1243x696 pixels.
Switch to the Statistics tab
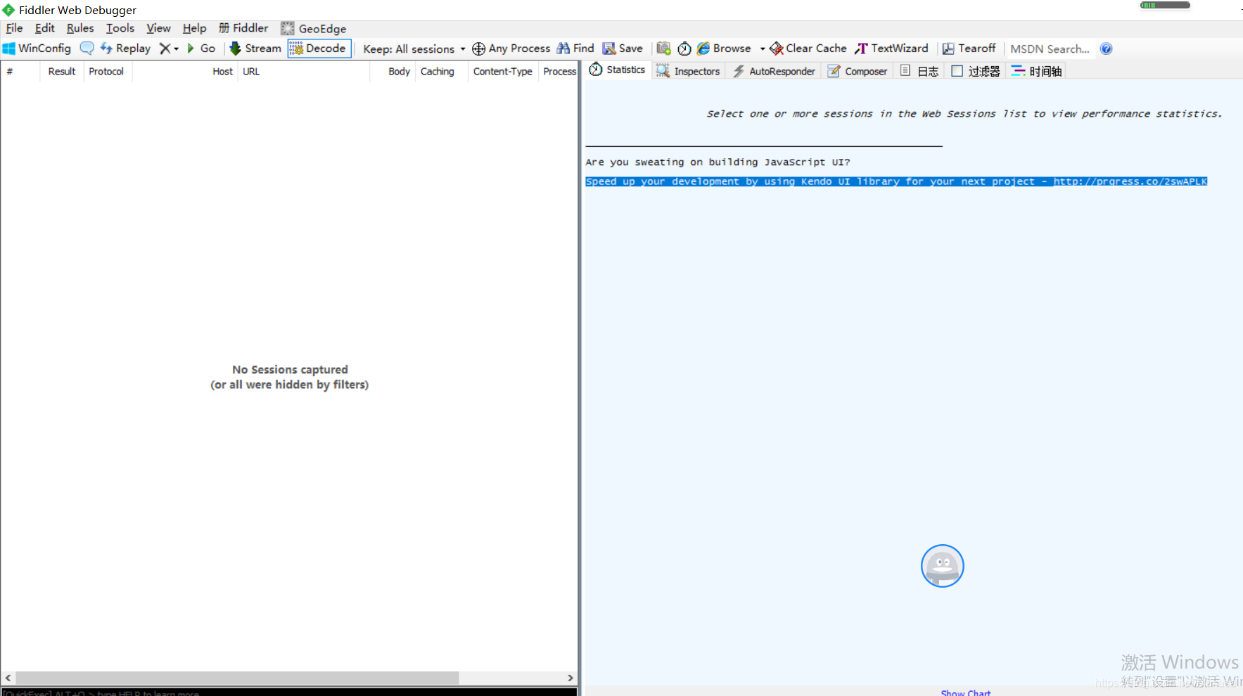point(617,70)
